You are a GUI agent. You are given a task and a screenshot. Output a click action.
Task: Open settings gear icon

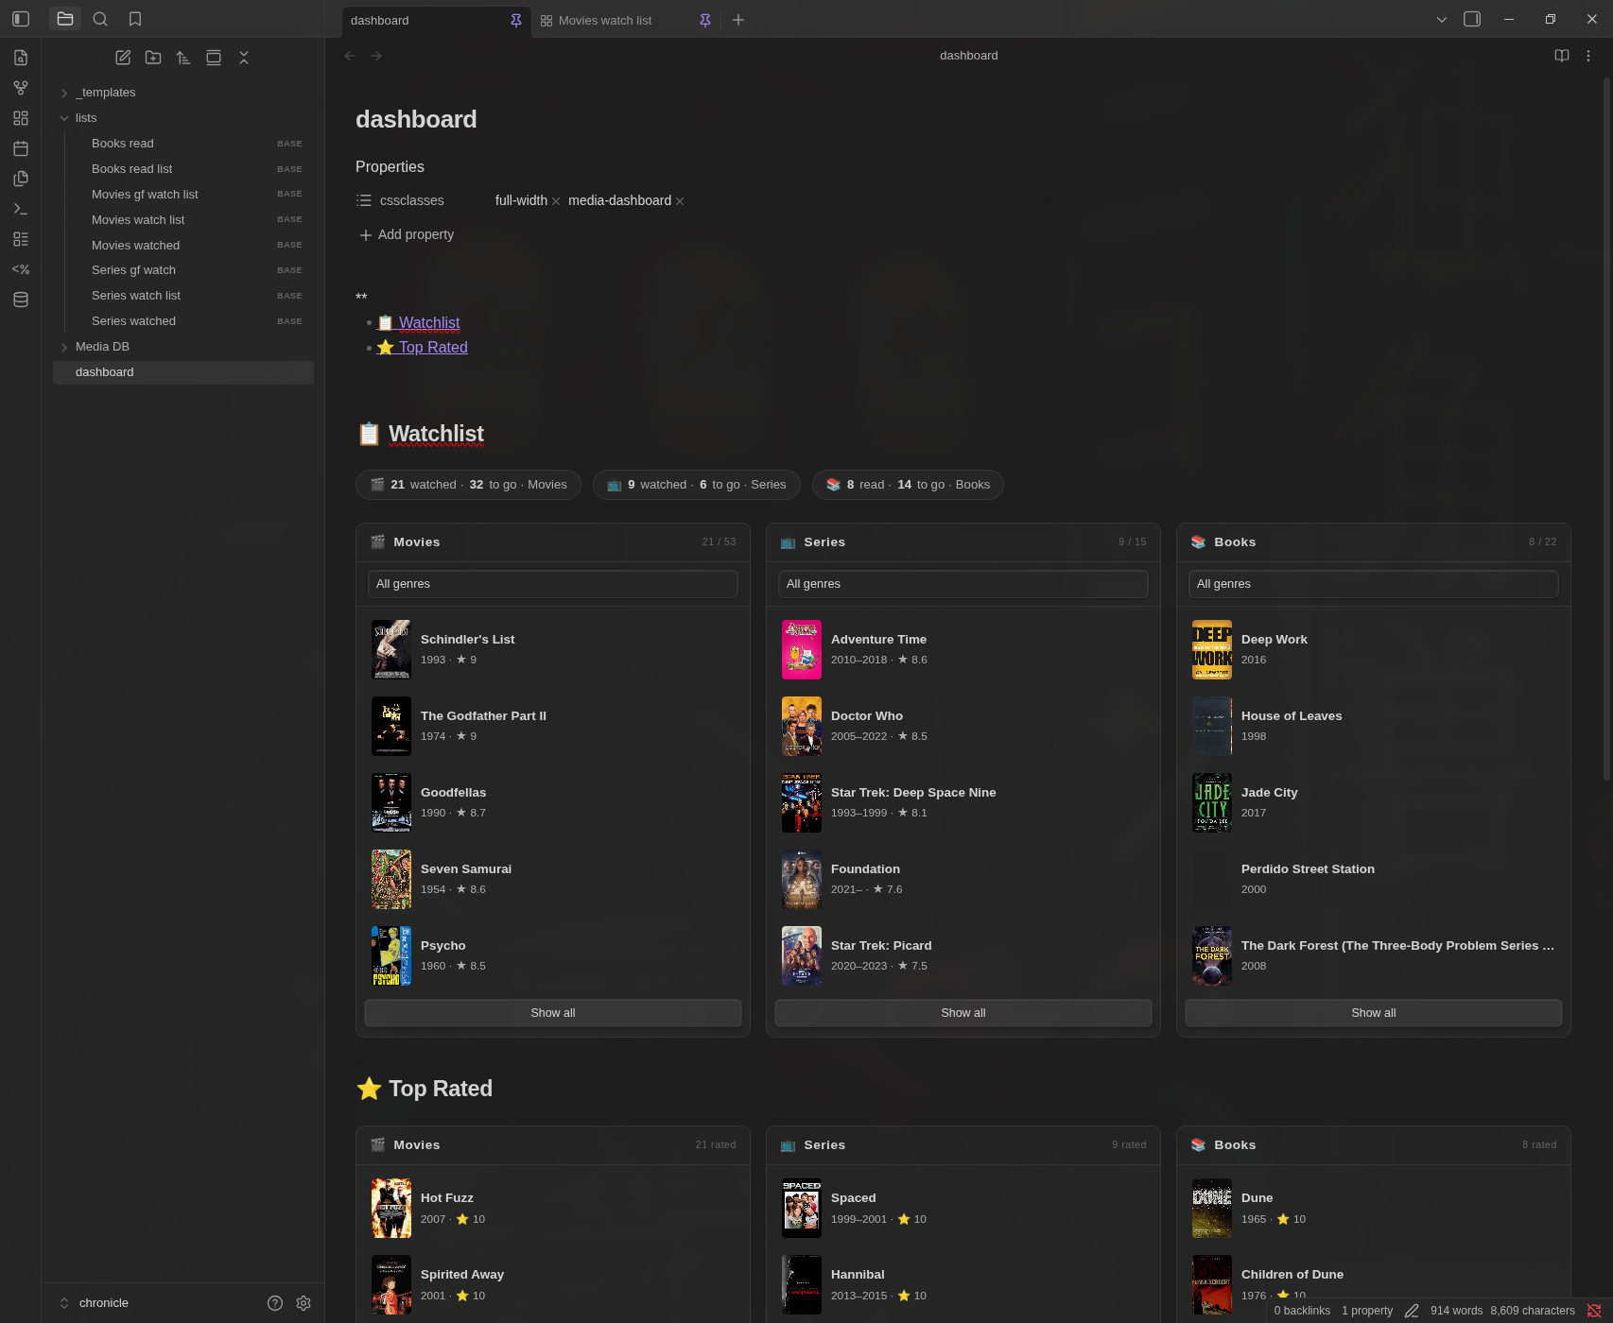pyautogui.click(x=304, y=1303)
